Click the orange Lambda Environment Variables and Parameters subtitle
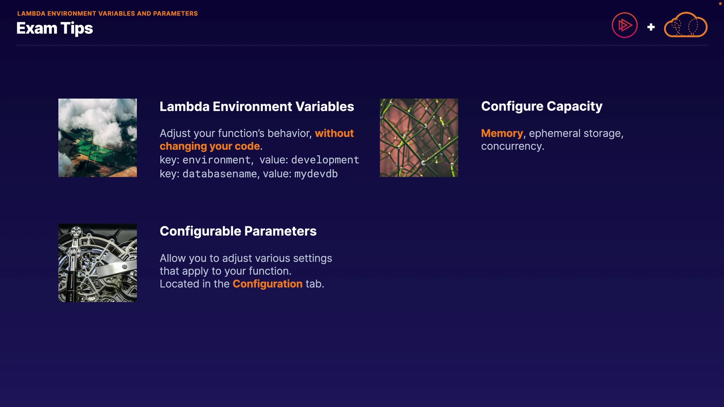 tap(107, 14)
